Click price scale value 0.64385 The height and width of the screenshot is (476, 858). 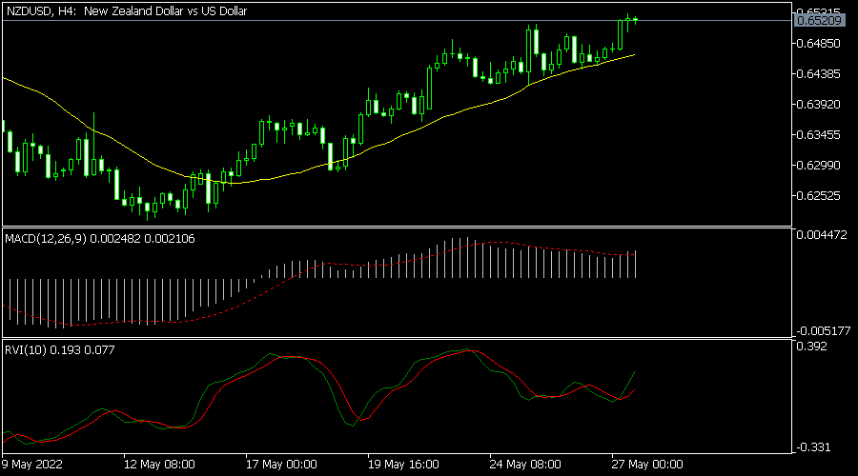click(x=819, y=73)
